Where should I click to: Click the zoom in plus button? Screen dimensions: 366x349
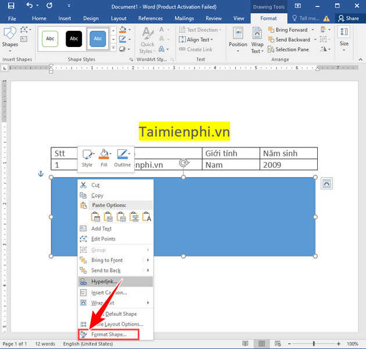coord(339,344)
